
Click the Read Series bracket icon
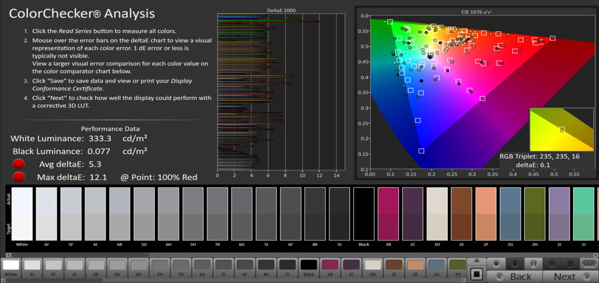coord(533,264)
